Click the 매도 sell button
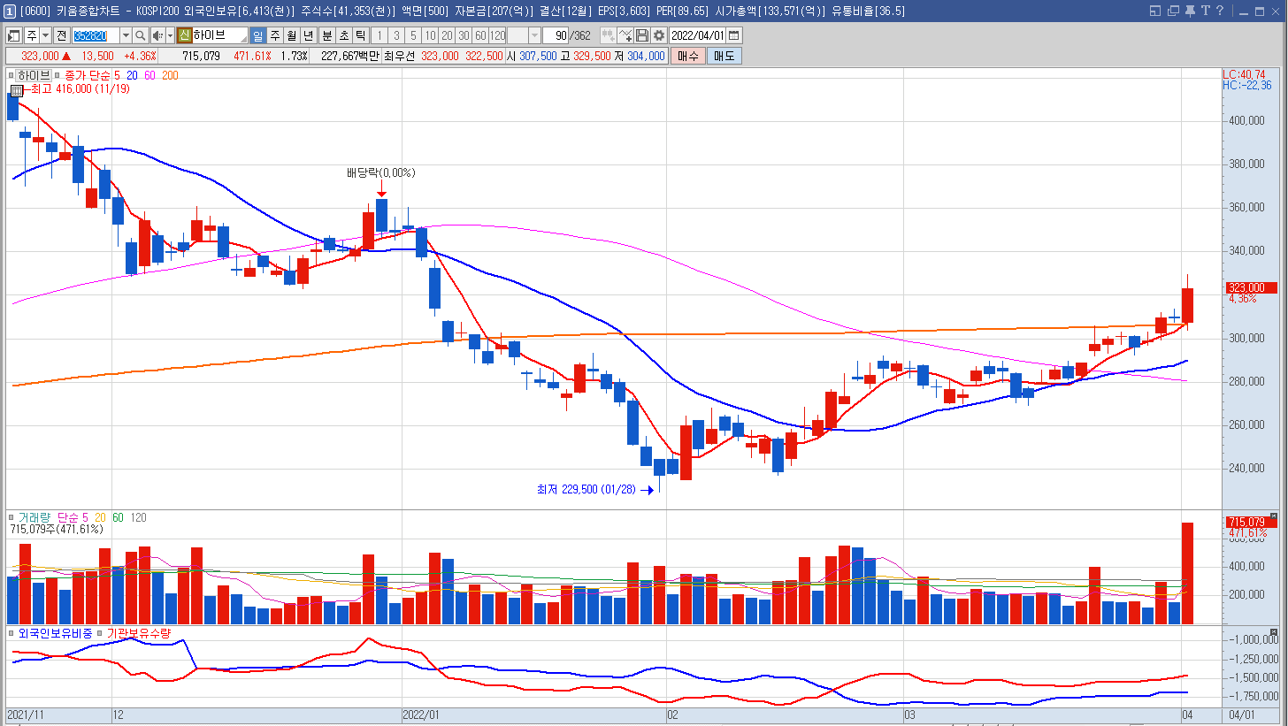This screenshot has height=726, width=1288. tap(724, 56)
